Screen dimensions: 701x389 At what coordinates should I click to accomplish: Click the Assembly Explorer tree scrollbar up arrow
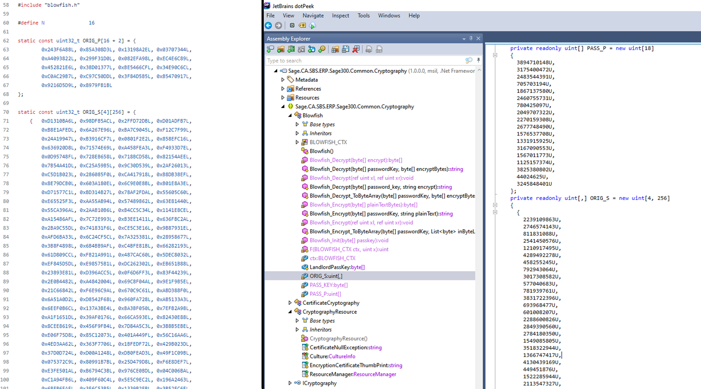pos(479,71)
